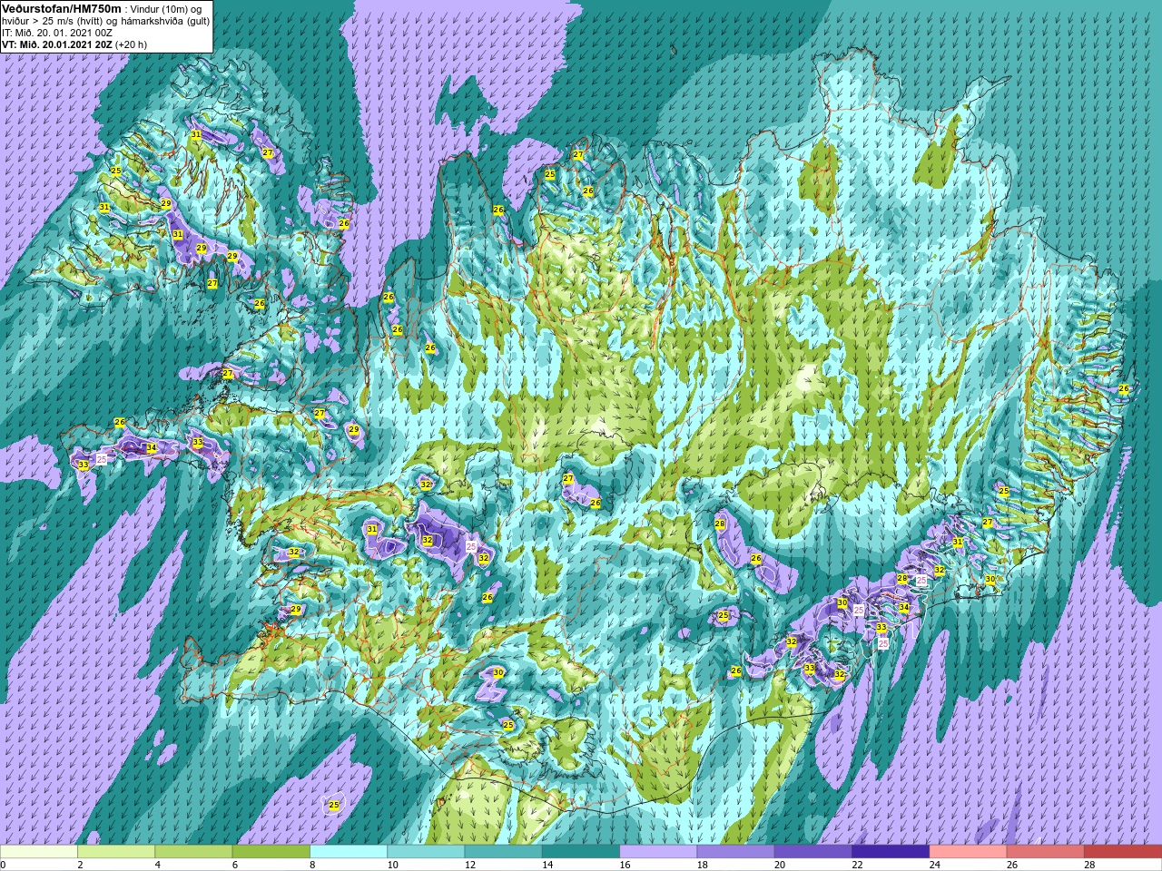Click the 26–28 m/s salmon legend swatch
The image size is (1162, 871).
pos(1045,852)
